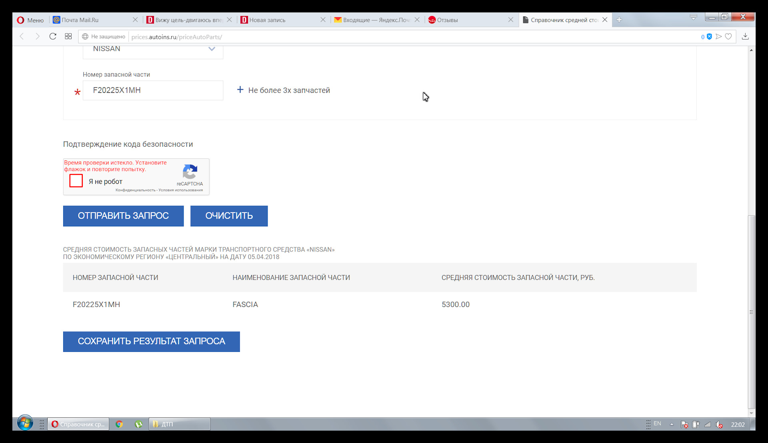
Task: Add page to bookmarks heart icon
Action: tap(728, 36)
